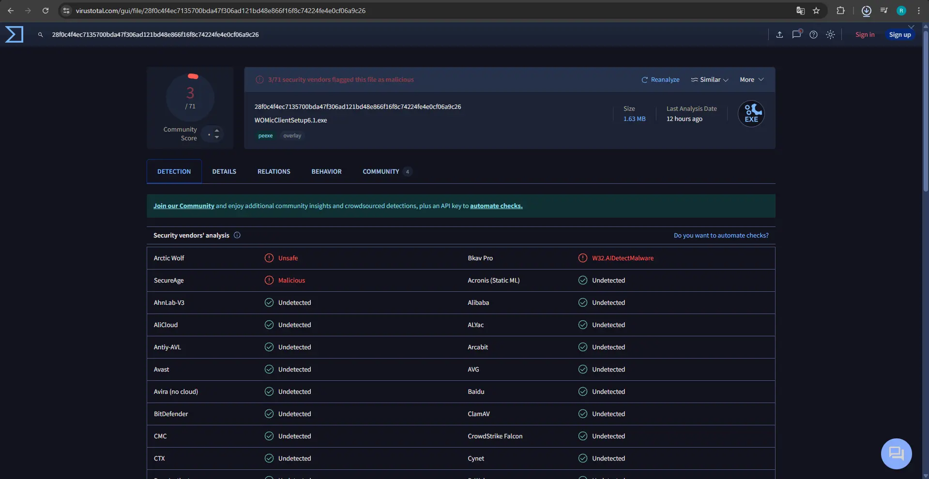Click the Cynet vendor name
Viewport: 929px width, 479px height.
point(476,458)
